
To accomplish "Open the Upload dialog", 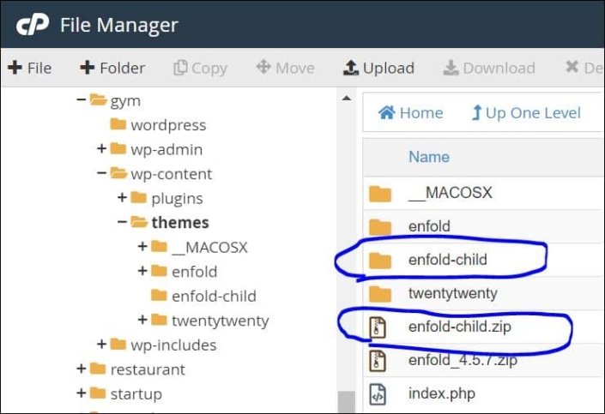I will [378, 68].
